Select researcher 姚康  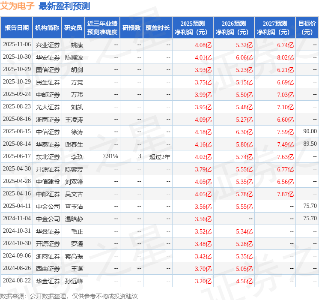click(77, 45)
